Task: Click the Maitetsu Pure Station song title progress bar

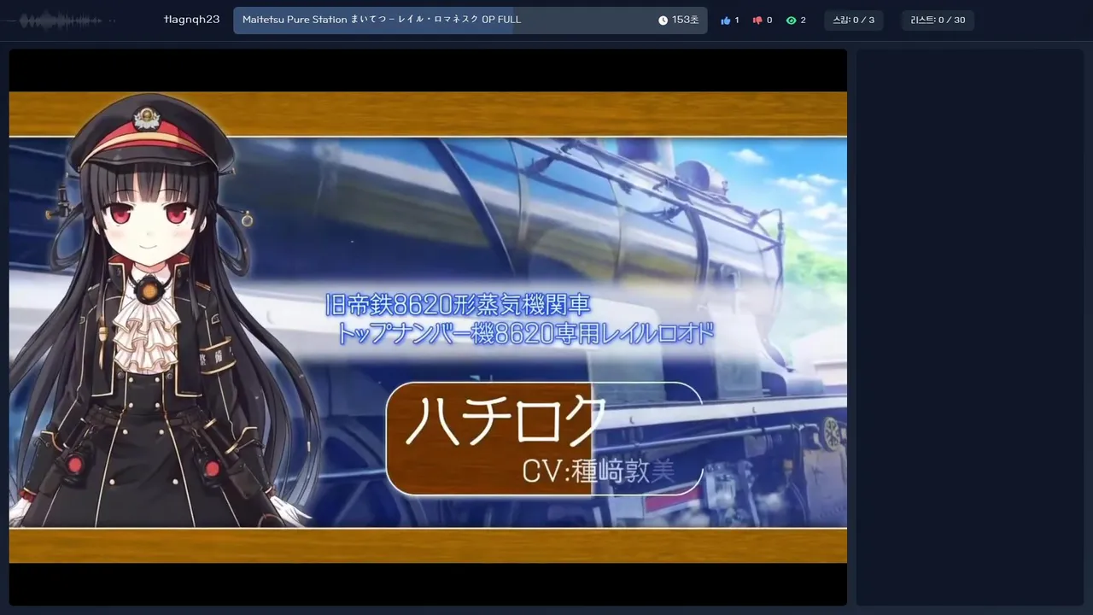Action: (x=470, y=20)
